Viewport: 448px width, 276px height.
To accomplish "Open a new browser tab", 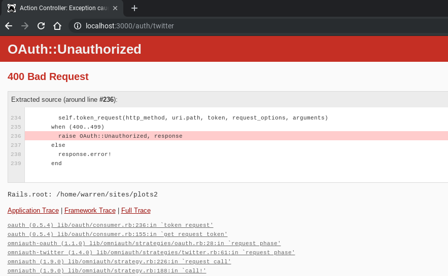I will (x=134, y=8).
